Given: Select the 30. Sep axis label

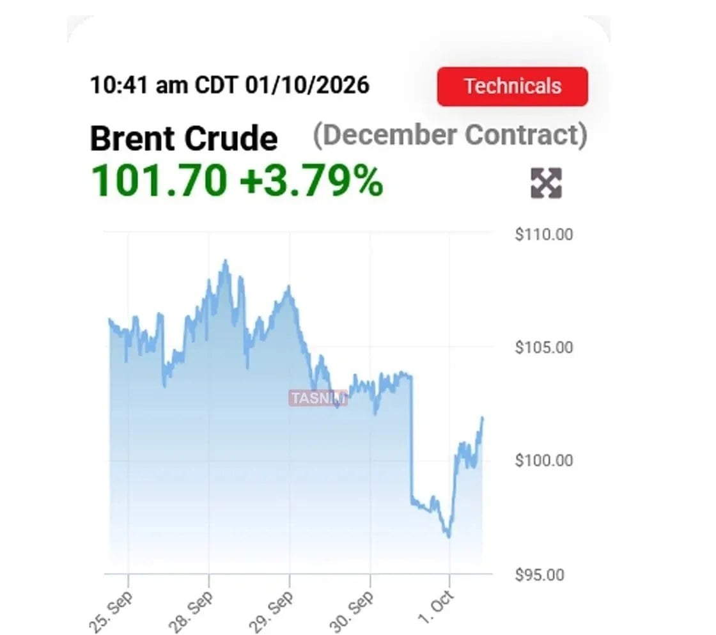Looking at the screenshot, I should coord(352,611).
